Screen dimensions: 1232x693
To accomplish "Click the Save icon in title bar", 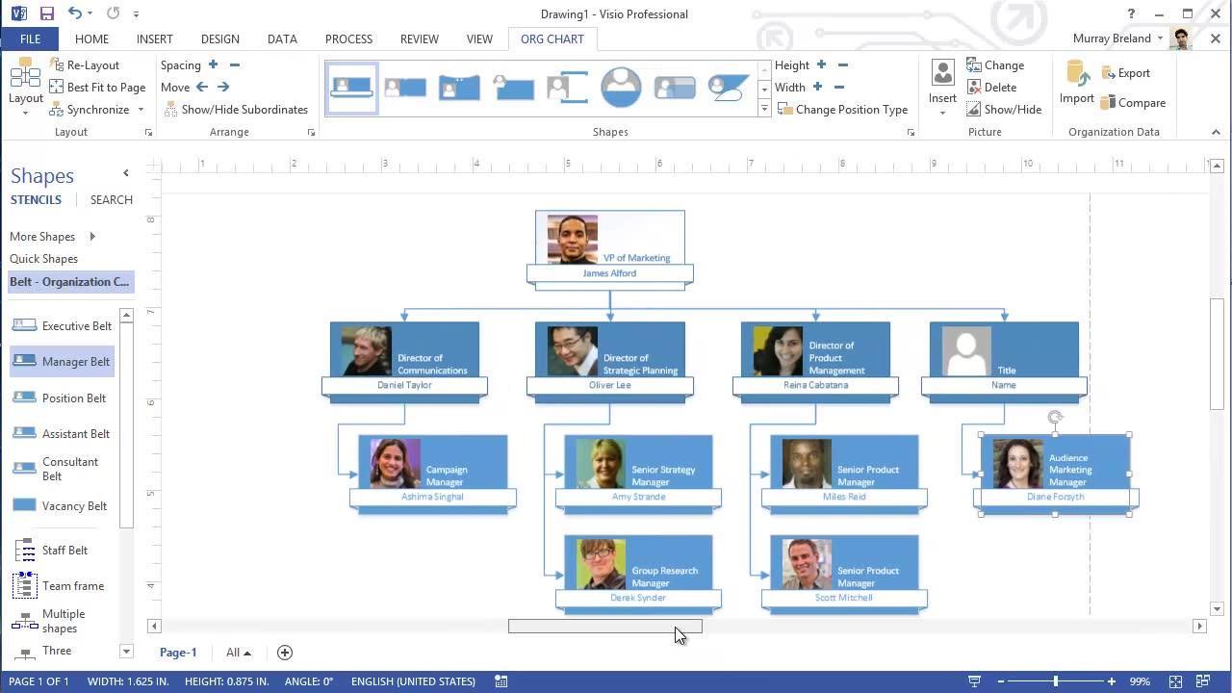I will point(46,13).
